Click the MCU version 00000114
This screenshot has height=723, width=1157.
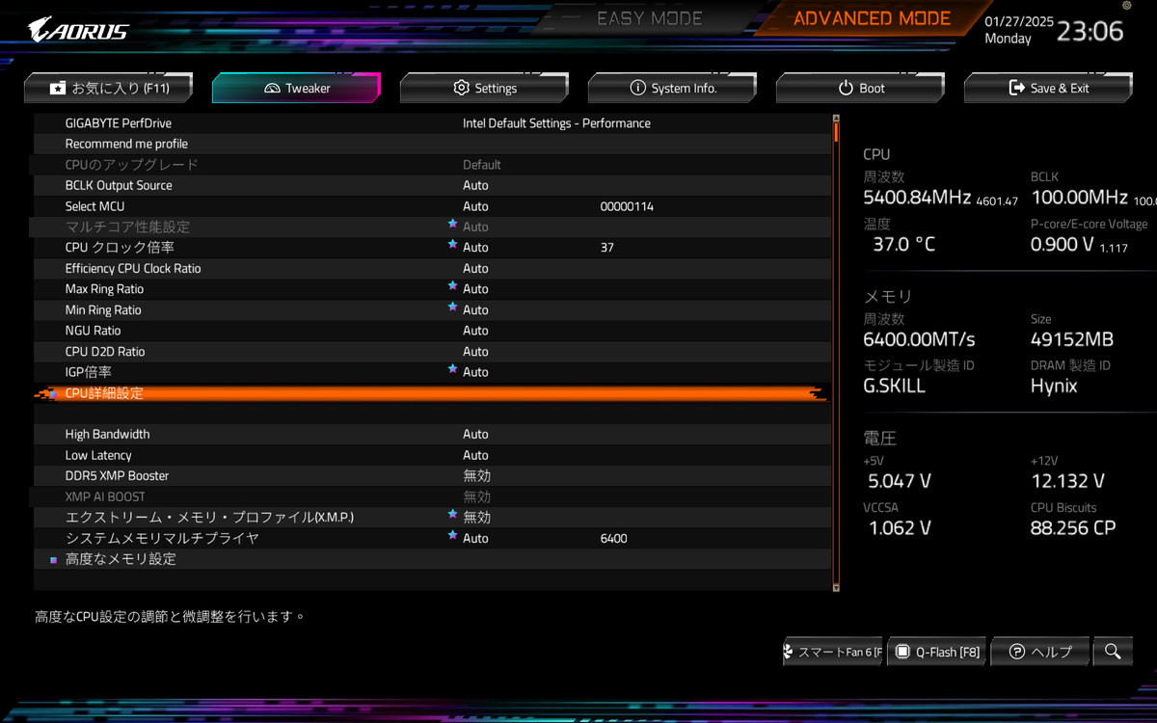(627, 206)
